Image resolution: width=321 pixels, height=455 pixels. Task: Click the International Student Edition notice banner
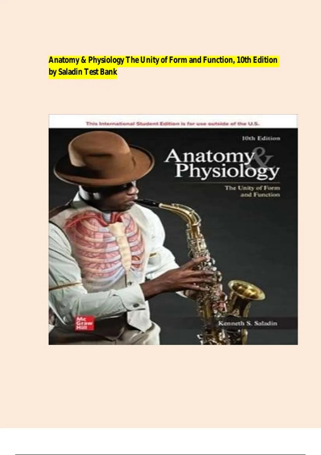tap(173, 124)
